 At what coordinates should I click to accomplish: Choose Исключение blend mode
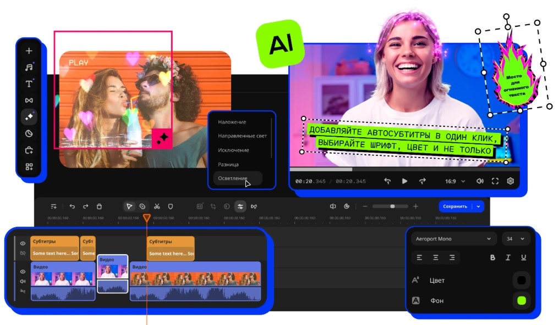pos(233,150)
